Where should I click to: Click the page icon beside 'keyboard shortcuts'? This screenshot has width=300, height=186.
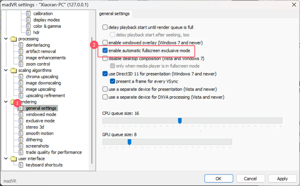point(21,165)
